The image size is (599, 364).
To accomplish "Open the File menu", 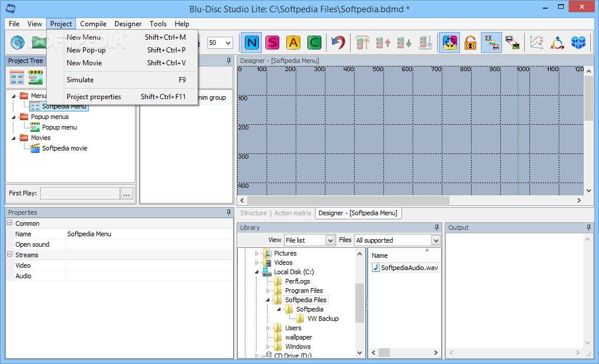I will tap(14, 24).
